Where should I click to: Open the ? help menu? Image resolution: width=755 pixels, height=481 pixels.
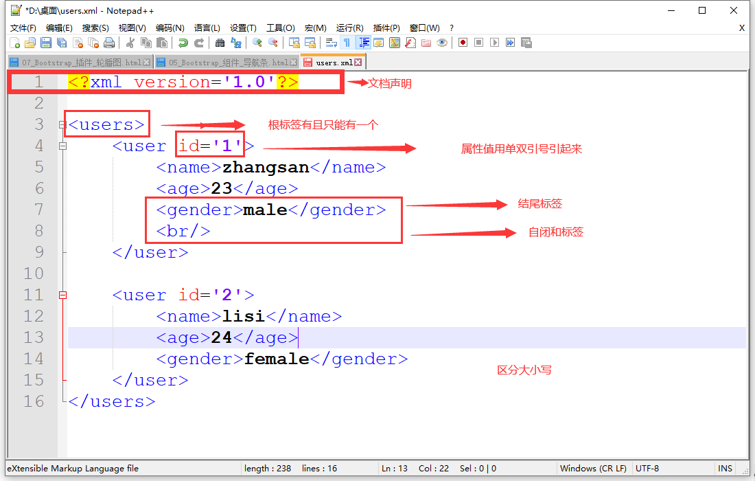pyautogui.click(x=451, y=28)
